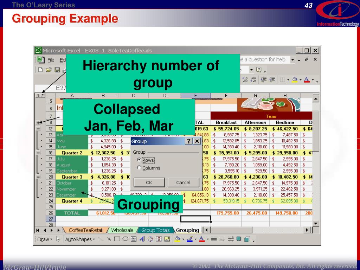Viewport: 360px width, 270px height.
Task: Click the Open folder icon
Action: (x=49, y=70)
